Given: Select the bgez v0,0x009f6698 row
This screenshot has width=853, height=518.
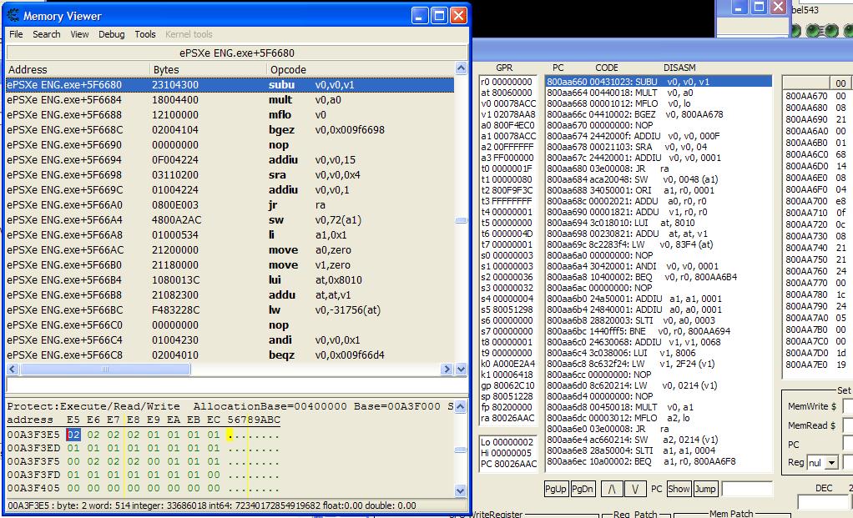Looking at the screenshot, I should pyautogui.click(x=230, y=130).
